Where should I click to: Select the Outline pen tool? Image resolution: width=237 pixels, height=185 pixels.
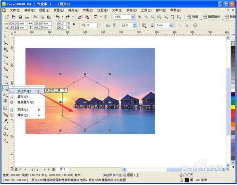click(5, 128)
